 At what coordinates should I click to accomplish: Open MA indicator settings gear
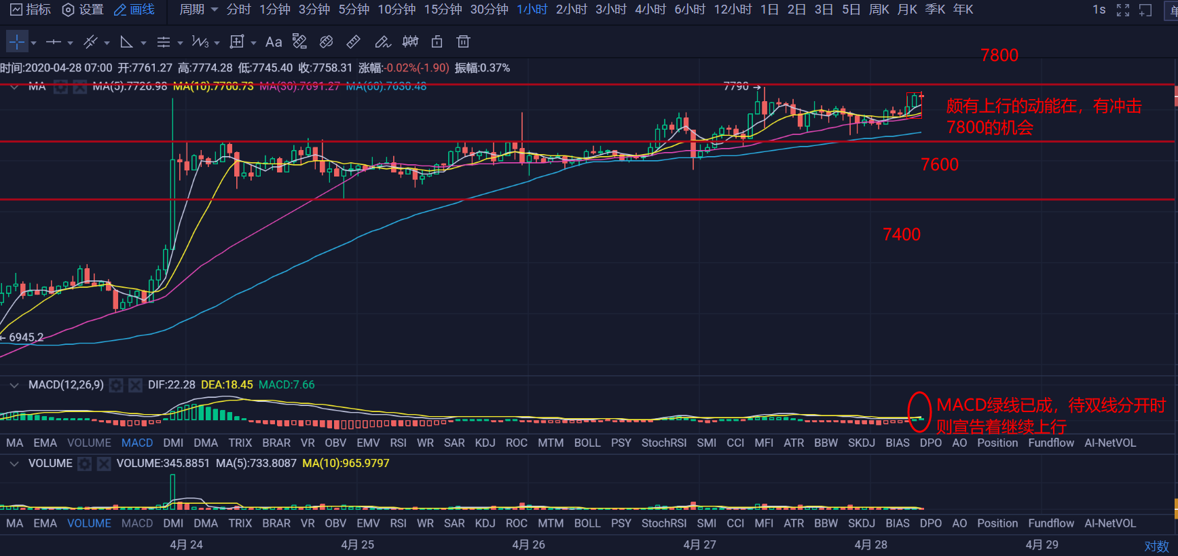pos(60,86)
